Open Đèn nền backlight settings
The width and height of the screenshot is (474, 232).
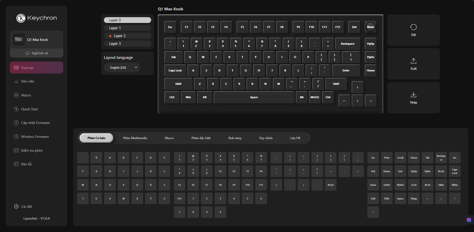(28, 81)
